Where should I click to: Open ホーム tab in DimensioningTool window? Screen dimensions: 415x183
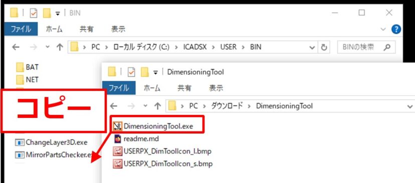(x=152, y=88)
